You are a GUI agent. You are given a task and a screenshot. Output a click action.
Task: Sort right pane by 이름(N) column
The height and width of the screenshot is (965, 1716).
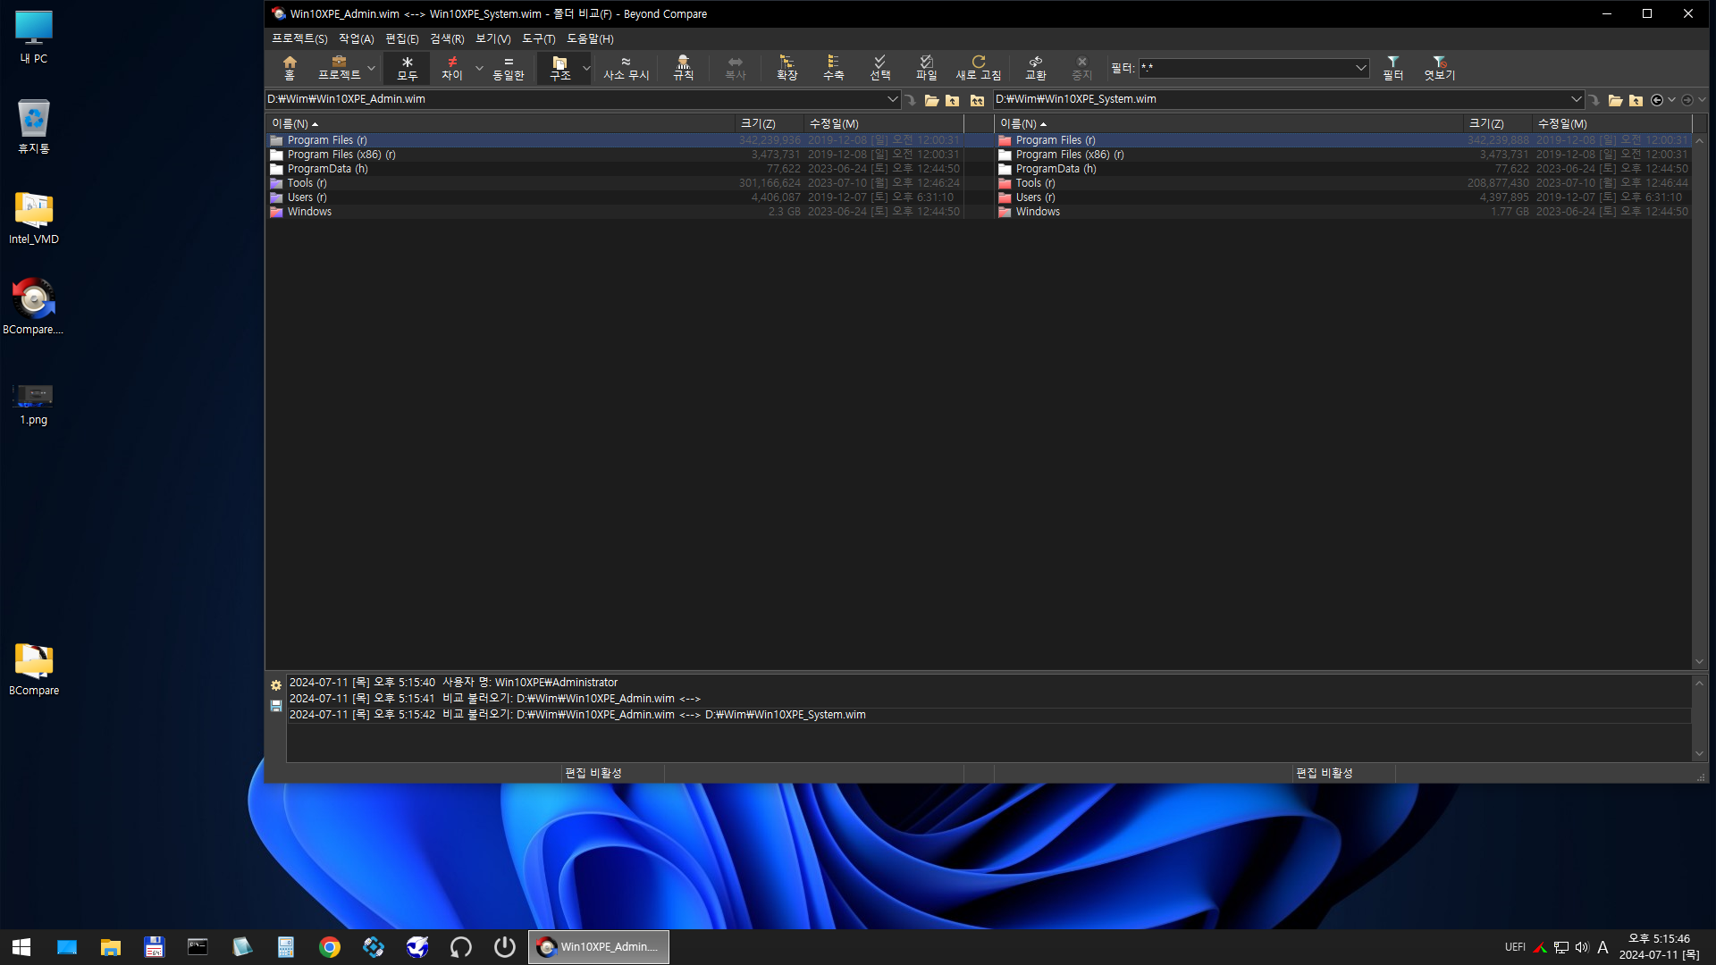tap(1229, 124)
